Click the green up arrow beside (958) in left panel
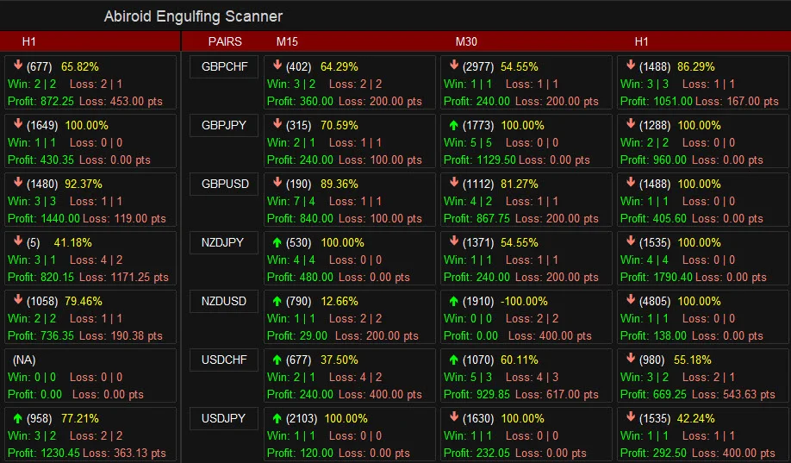The height and width of the screenshot is (463, 791). click(x=18, y=418)
